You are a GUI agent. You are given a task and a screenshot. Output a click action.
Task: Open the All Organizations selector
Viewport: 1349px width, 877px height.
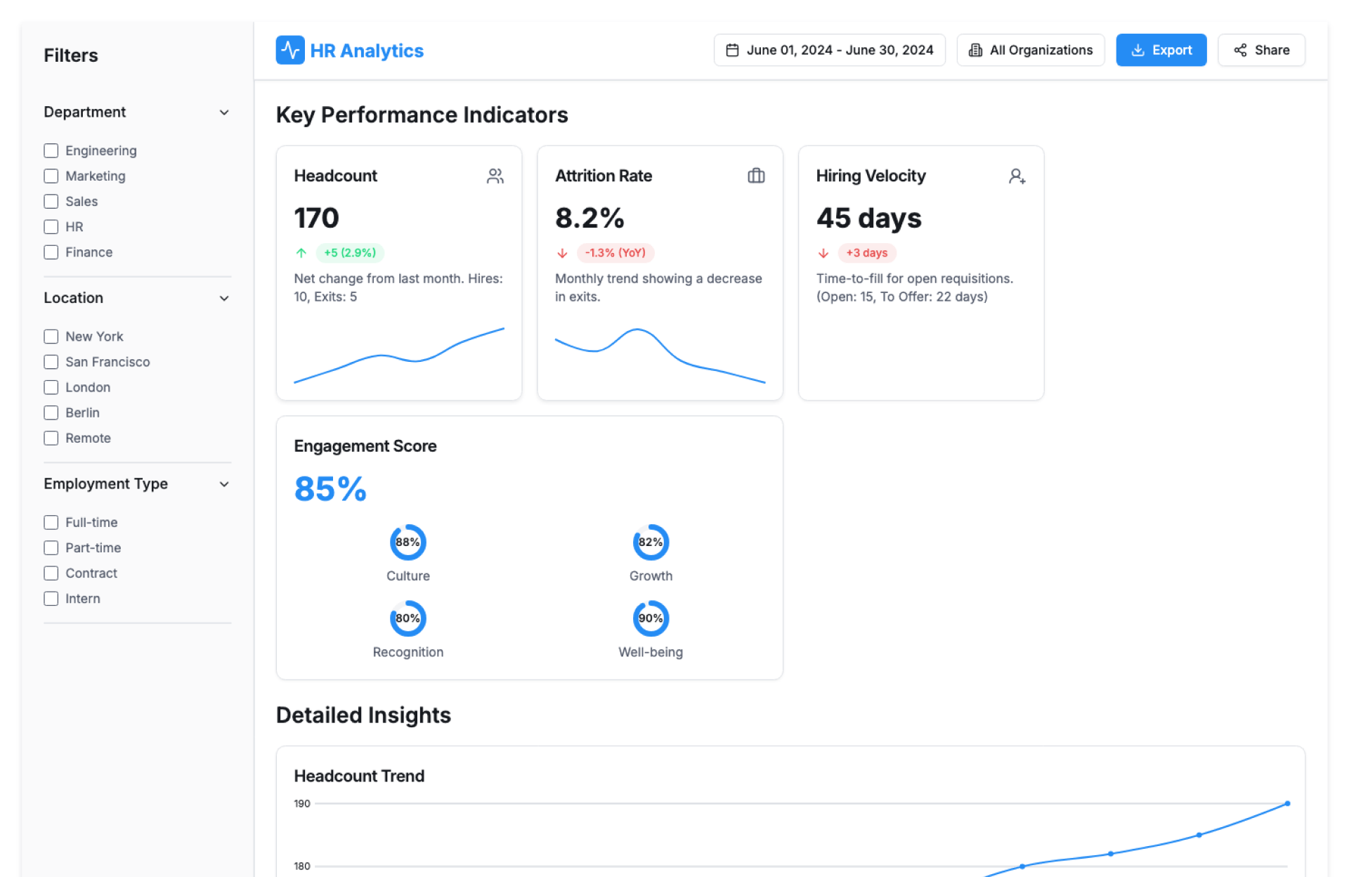coord(1030,50)
